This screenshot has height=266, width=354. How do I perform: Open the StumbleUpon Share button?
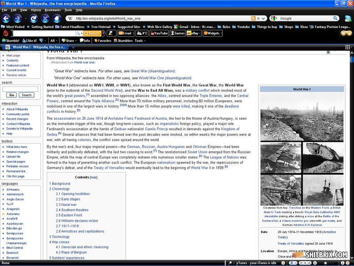[69, 41]
